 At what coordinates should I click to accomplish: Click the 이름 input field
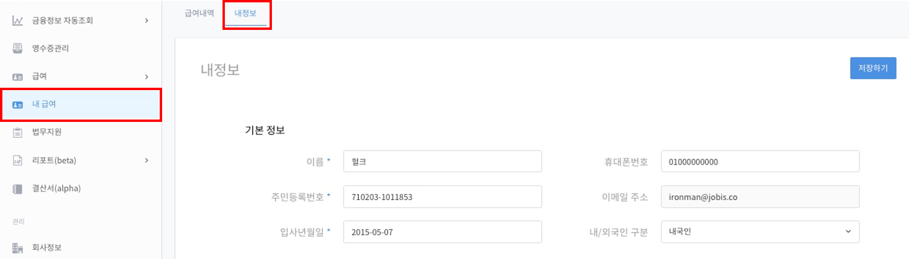click(x=442, y=161)
